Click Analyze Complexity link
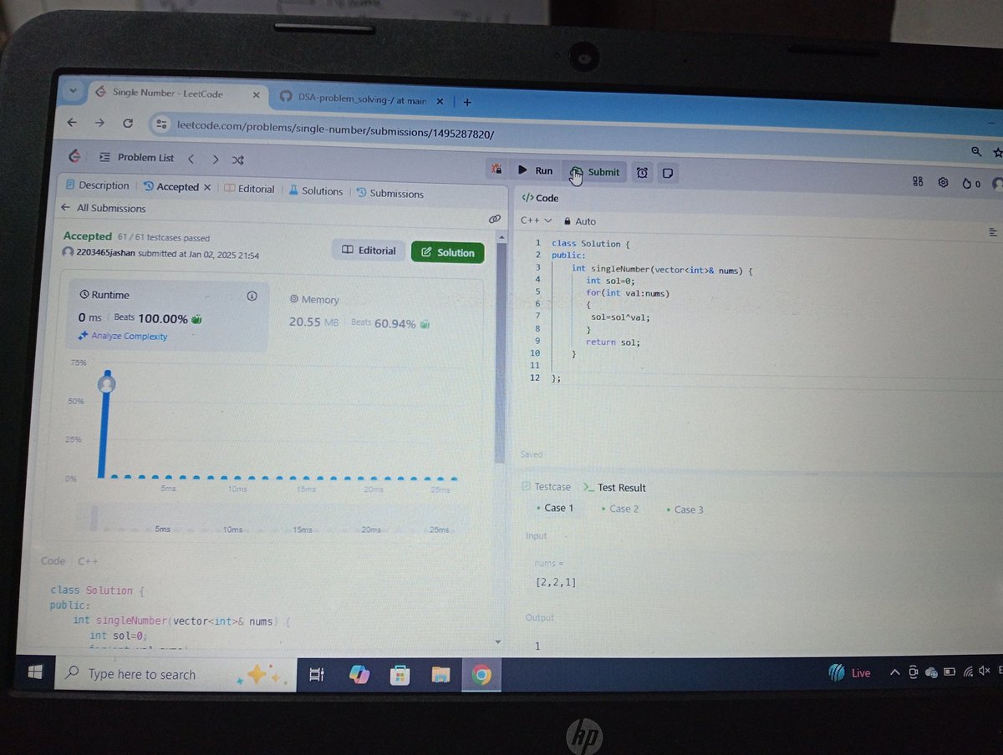 (x=123, y=336)
